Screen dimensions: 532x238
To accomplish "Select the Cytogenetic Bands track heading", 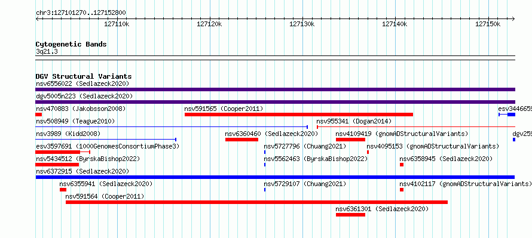I will click(x=71, y=44).
